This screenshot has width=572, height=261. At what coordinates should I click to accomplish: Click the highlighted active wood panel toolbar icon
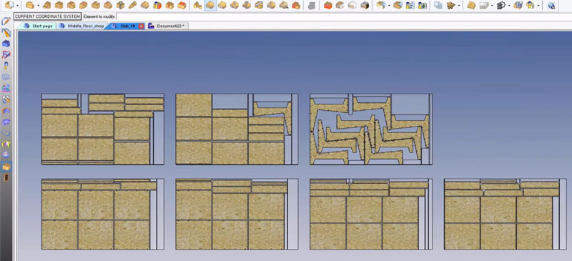(209, 5)
